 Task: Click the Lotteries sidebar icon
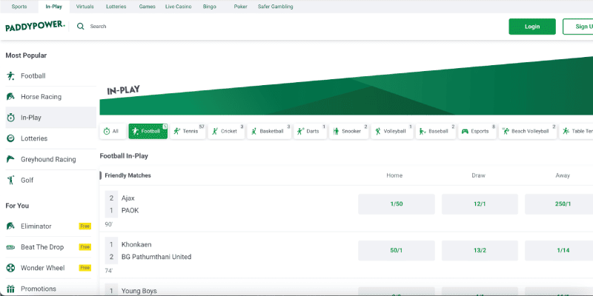click(x=10, y=138)
